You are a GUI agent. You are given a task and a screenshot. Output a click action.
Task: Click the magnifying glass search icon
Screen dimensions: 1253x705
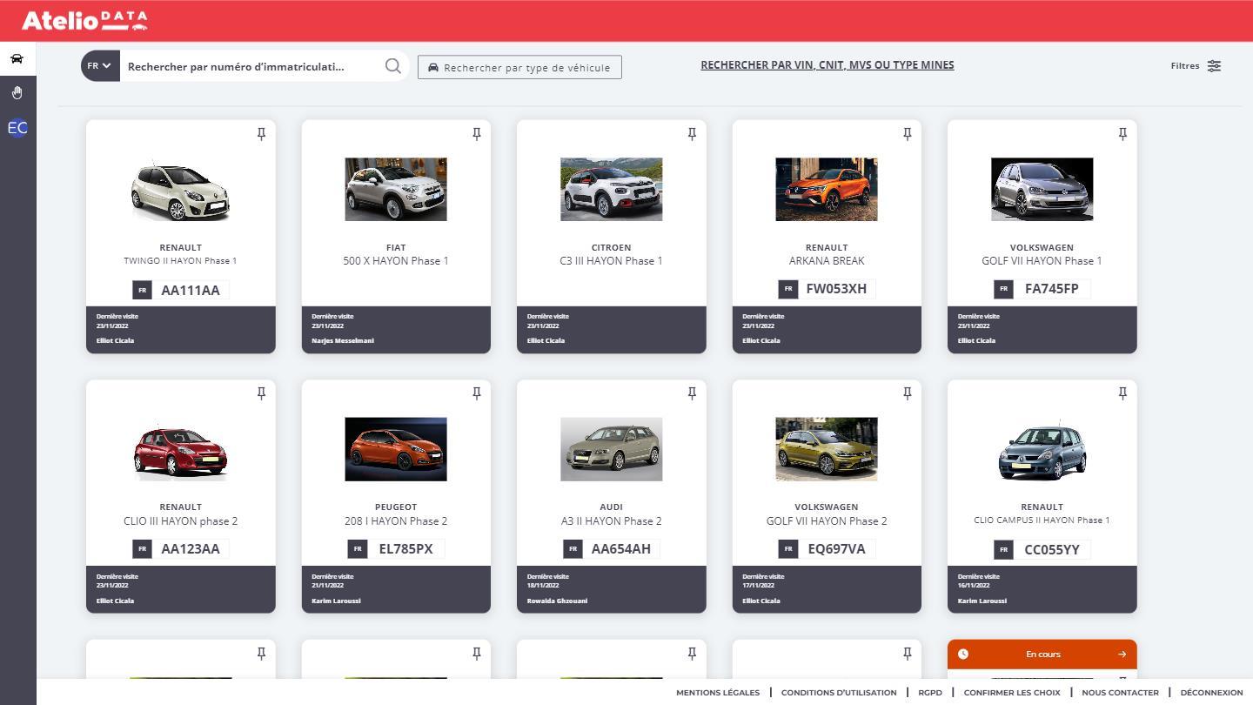pyautogui.click(x=393, y=66)
